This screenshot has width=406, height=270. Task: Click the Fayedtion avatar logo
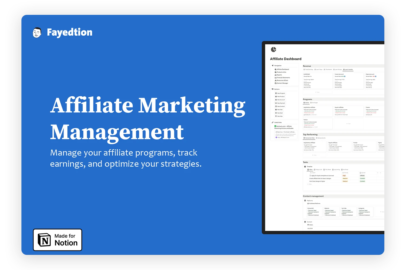pos(37,33)
